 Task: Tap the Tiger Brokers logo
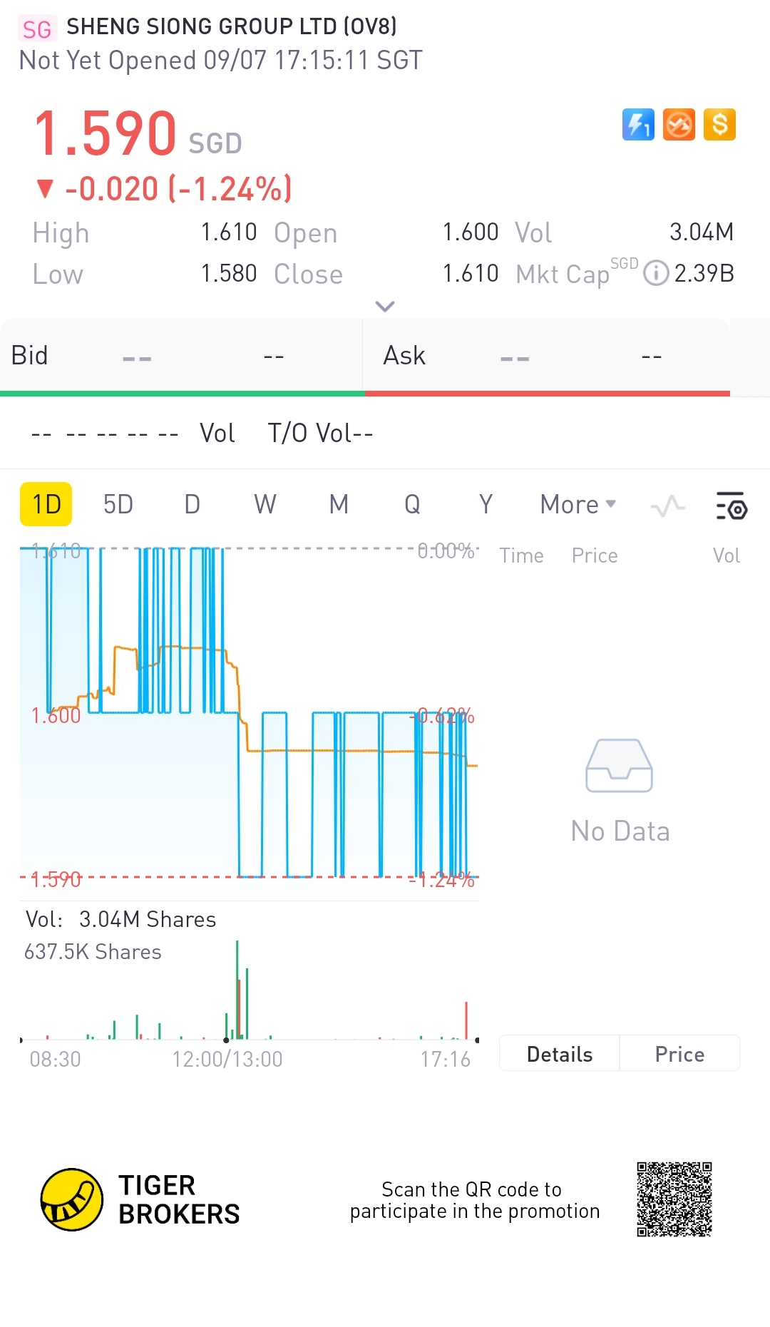coord(71,1199)
